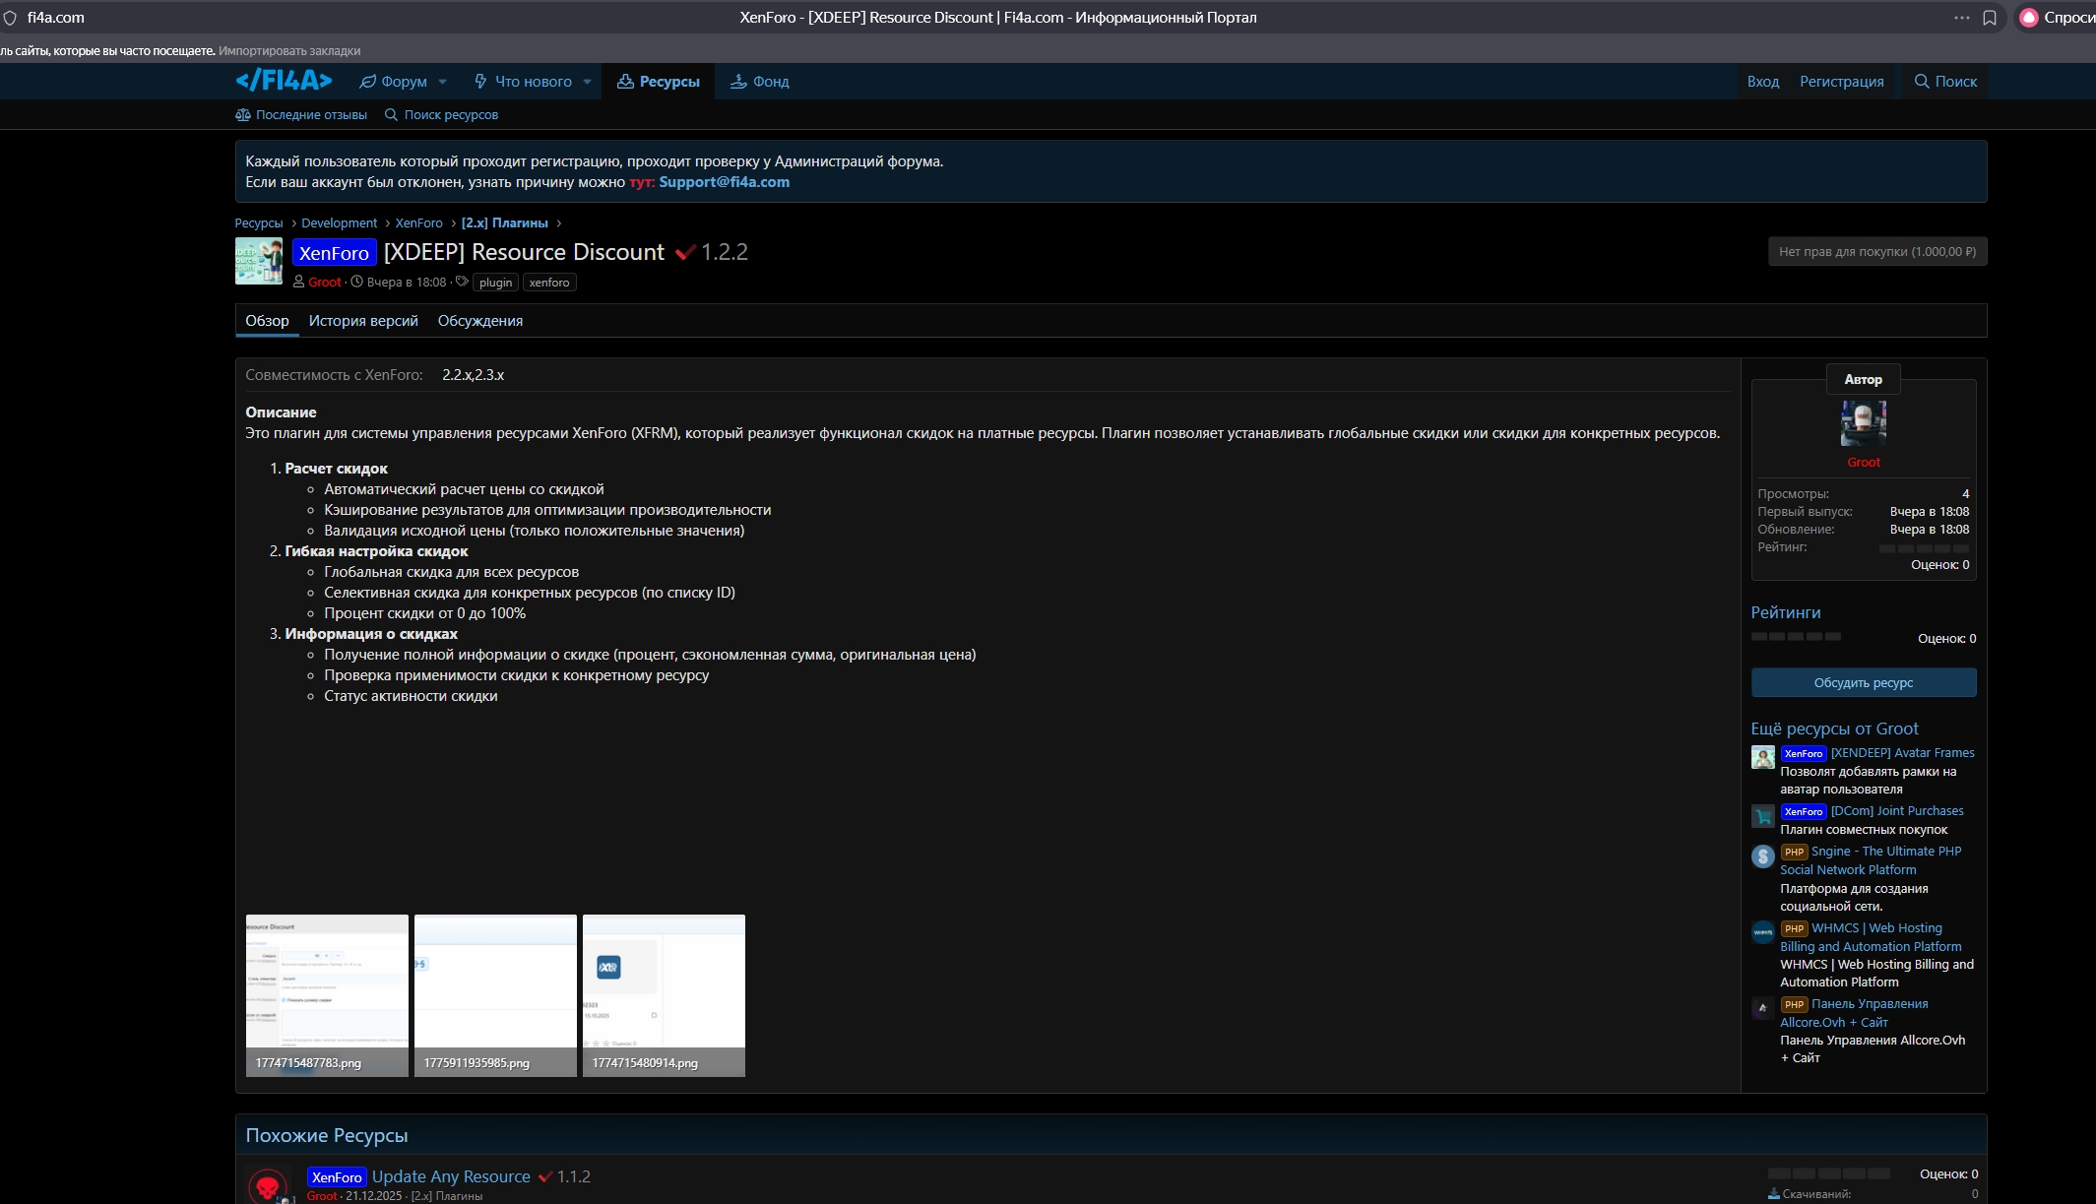Click the red skull avatar beside Update Any Resource
2096x1204 pixels.
point(267,1185)
